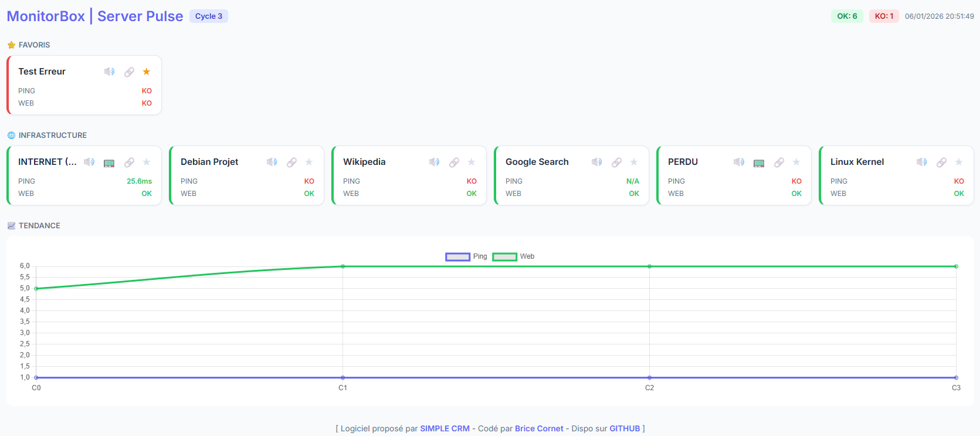The width and height of the screenshot is (980, 436).
Task: Open link icon on Debian Projet card
Action: pyautogui.click(x=291, y=162)
